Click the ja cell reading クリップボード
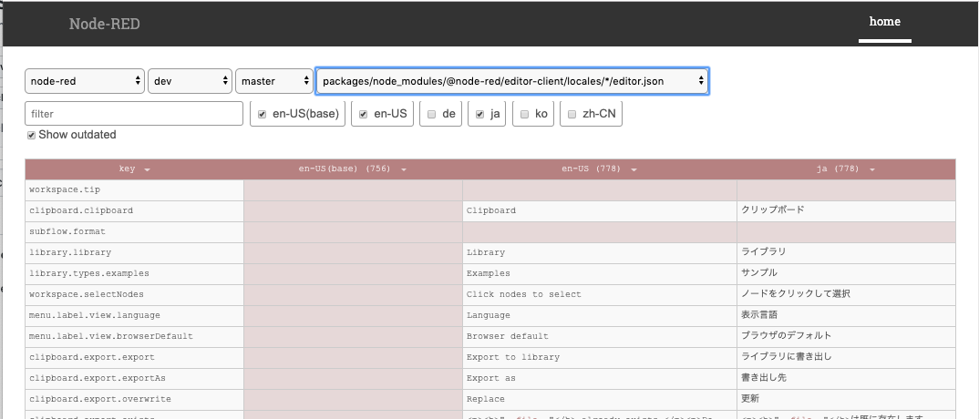This screenshot has height=419, width=979. pyautogui.click(x=846, y=211)
